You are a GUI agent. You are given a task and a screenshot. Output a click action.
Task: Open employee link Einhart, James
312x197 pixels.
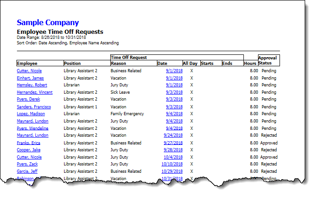[30, 78]
